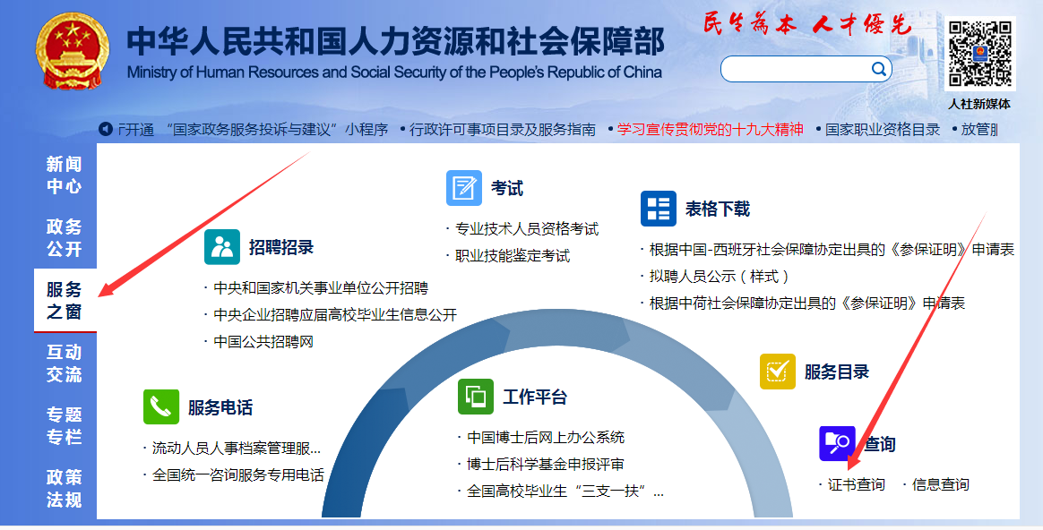Click the 人社新媒体 QR code image
Image resolution: width=1043 pixels, height=530 pixels.
(x=979, y=54)
